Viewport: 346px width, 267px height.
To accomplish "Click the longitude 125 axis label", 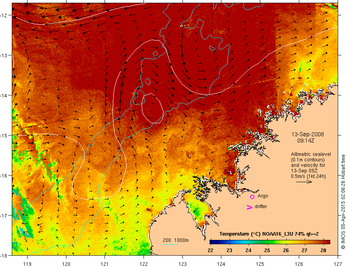I will pyautogui.click(x=260, y=264).
